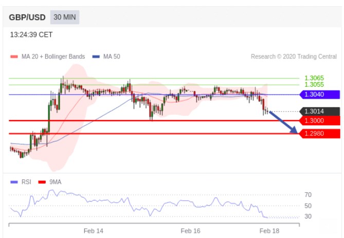The height and width of the screenshot is (238, 344).
Task: Click the green 1.3055 resistance label
Action: pyautogui.click(x=314, y=85)
